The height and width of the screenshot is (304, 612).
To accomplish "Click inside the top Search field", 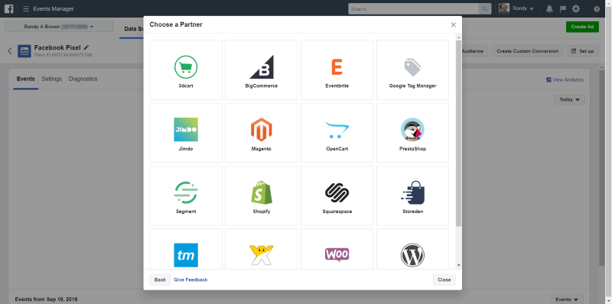I will click(414, 8).
